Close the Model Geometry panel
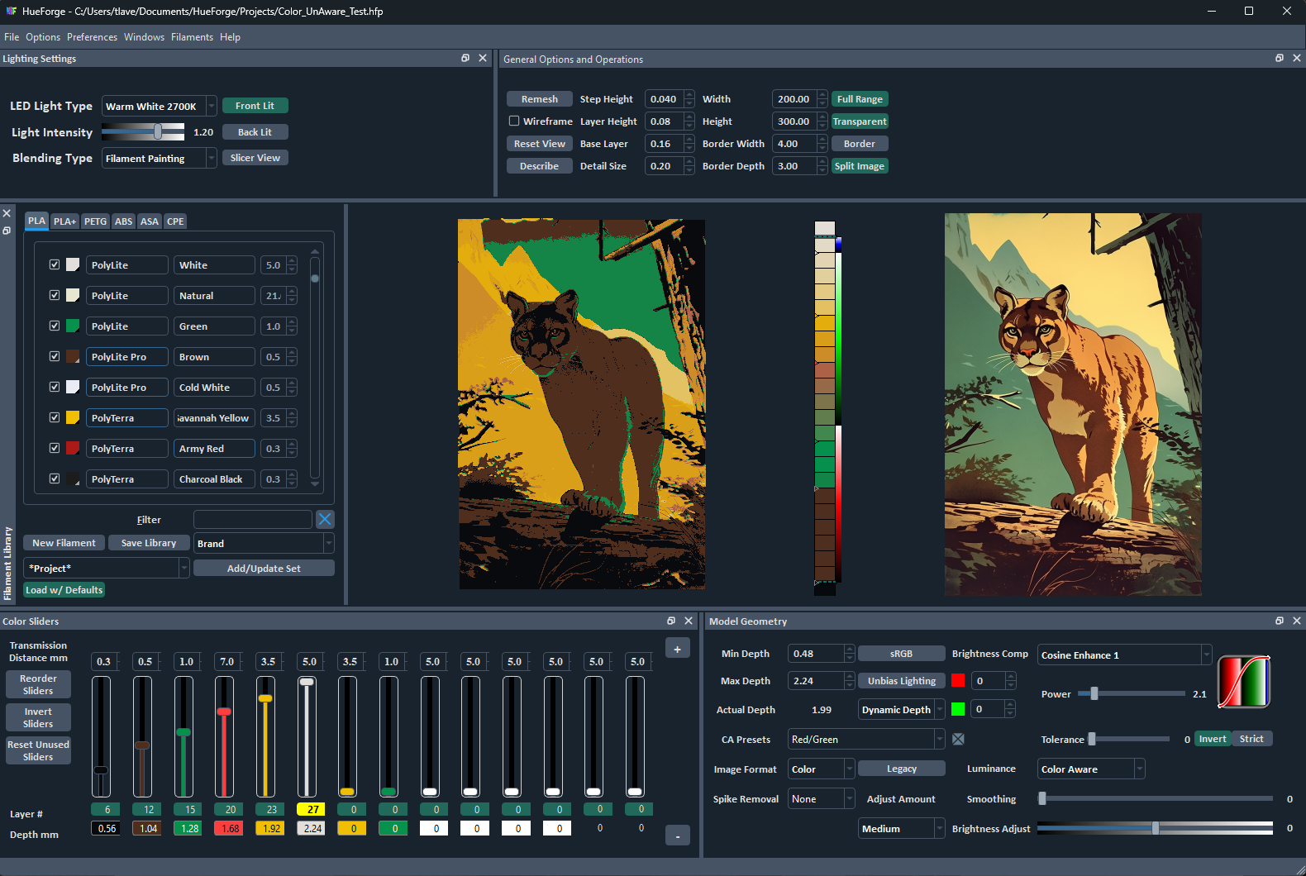This screenshot has height=876, width=1306. [1297, 621]
